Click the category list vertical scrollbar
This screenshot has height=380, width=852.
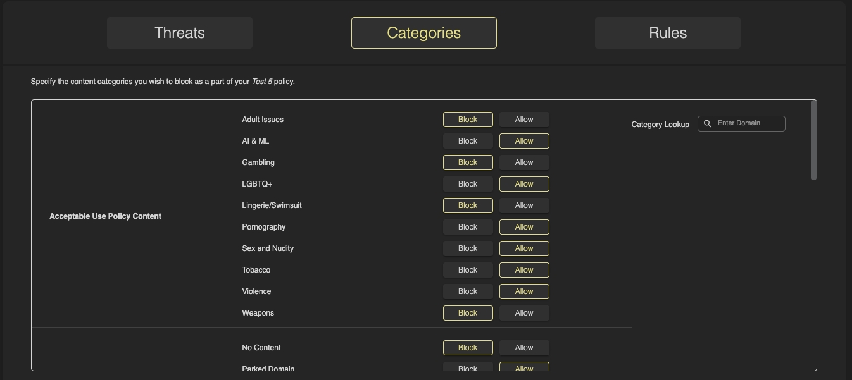coord(814,140)
